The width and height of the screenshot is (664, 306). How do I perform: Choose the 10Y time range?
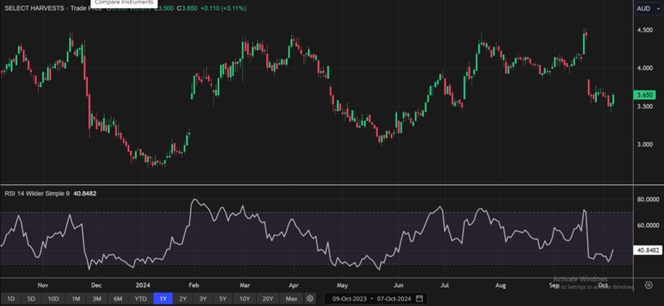pos(244,298)
